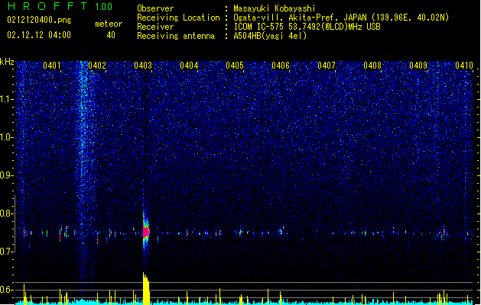481x305 pixels.
Task: Click the tall yellow power peak at 0403
Action: (x=146, y=288)
